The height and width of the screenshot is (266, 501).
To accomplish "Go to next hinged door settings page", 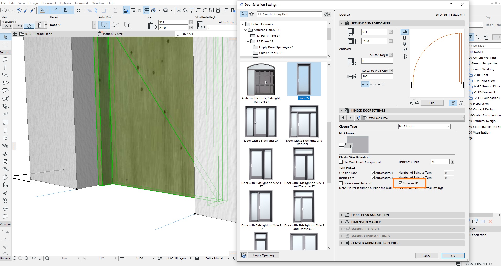I will tap(350, 118).
